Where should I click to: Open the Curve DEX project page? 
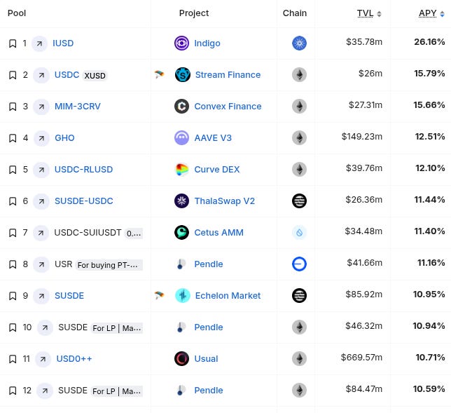click(x=217, y=170)
